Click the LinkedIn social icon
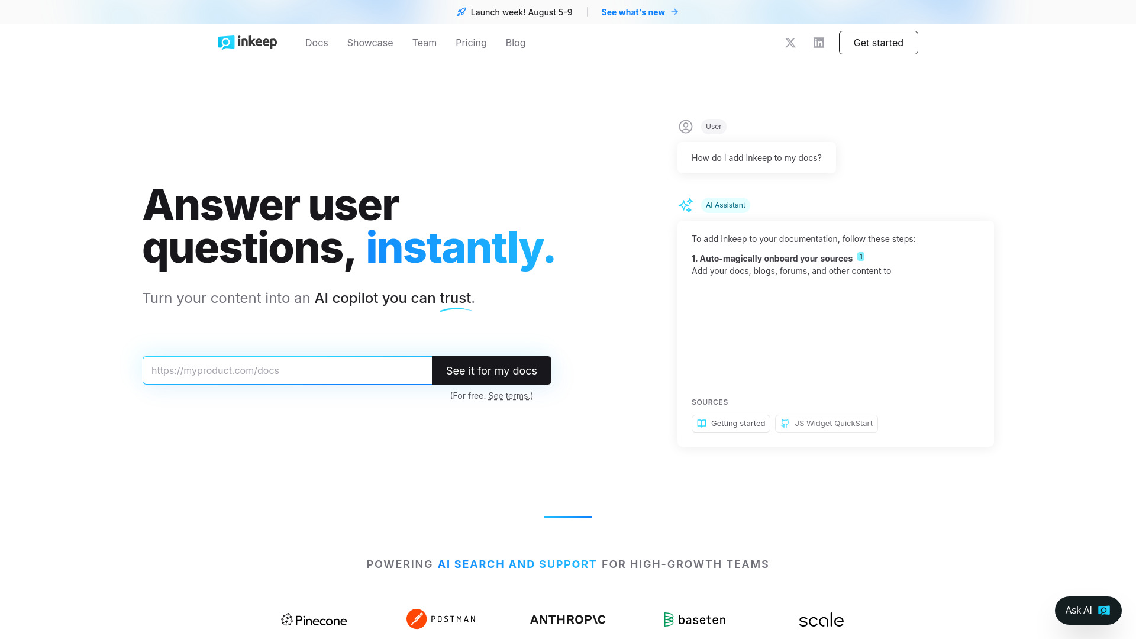The height and width of the screenshot is (639, 1136). click(818, 42)
